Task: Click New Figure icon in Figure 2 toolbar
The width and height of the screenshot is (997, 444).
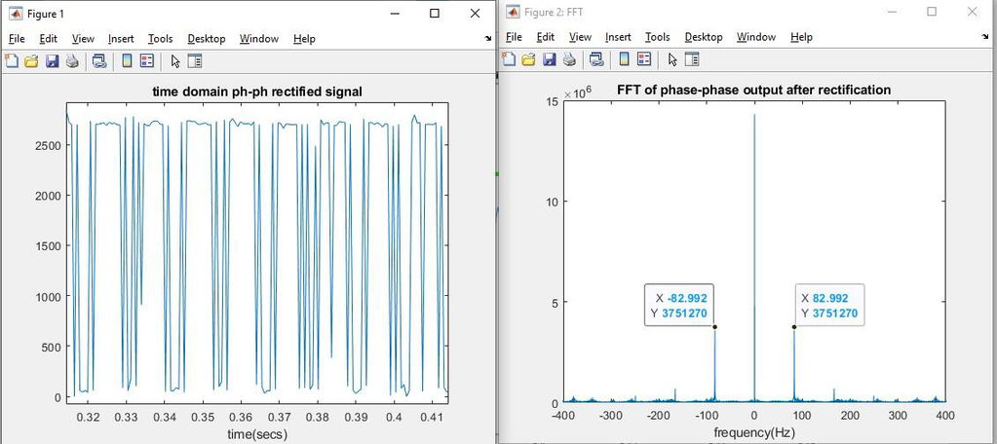Action: [509, 59]
